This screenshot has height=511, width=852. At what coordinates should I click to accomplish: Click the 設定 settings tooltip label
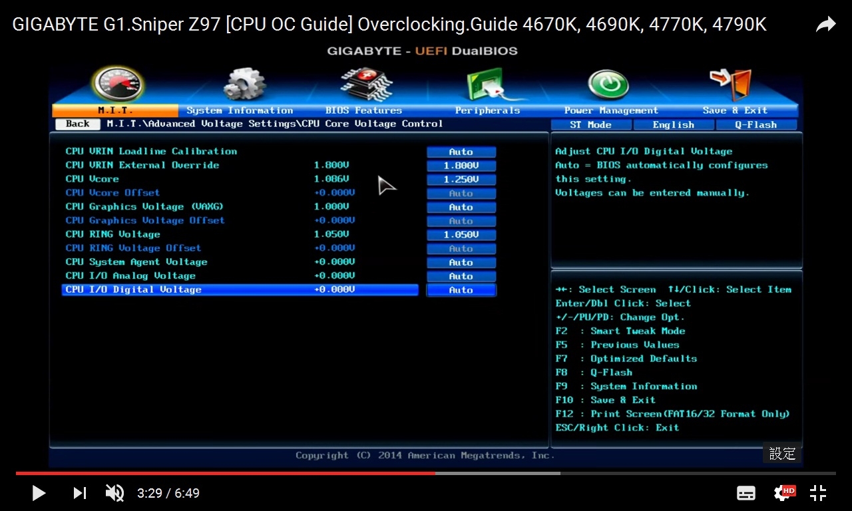782,454
